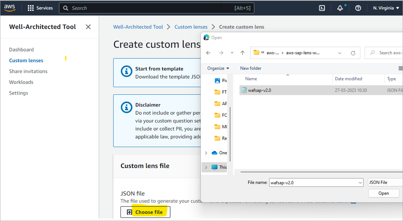The height and width of the screenshot is (221, 403).
Task: Click the 27-03-2023 10:30 date cell
Action: [351, 90]
